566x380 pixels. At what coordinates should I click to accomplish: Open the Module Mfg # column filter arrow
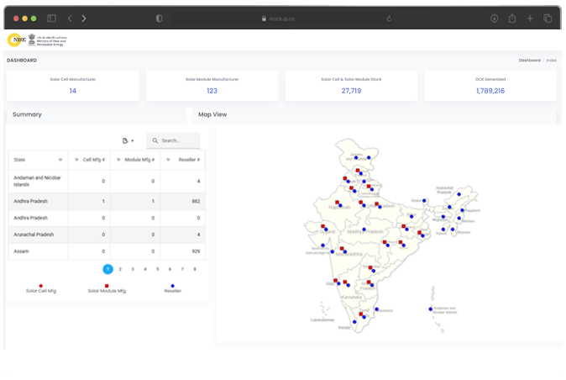click(x=118, y=160)
